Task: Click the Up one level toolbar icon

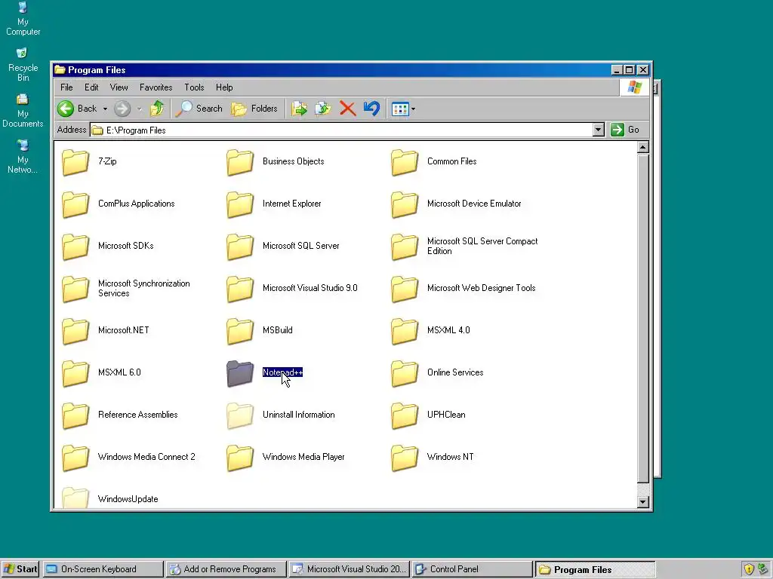Action: click(157, 109)
